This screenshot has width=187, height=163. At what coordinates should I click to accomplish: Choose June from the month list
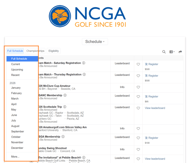pos(14,115)
